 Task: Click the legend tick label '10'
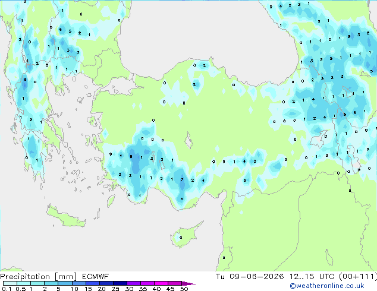click(x=74, y=289)
